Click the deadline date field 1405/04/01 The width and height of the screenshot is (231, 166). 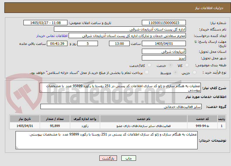[x=164, y=43]
